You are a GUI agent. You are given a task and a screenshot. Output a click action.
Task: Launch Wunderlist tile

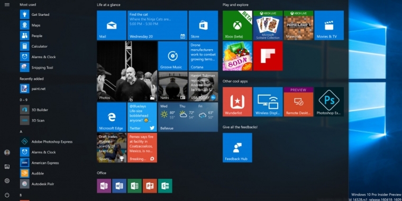(x=237, y=102)
